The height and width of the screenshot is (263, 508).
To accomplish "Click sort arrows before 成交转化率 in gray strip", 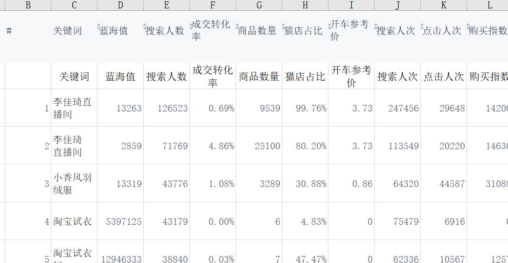I will tap(190, 26).
